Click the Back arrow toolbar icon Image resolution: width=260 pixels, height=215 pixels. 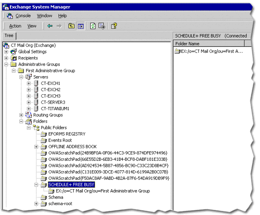coord(50,26)
